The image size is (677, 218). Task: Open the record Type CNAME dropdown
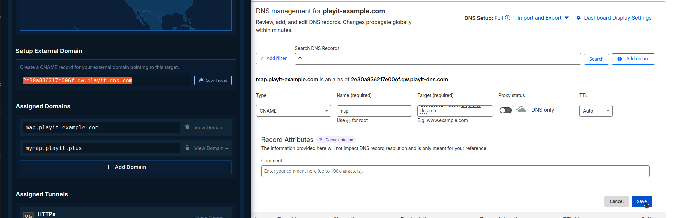[293, 111]
